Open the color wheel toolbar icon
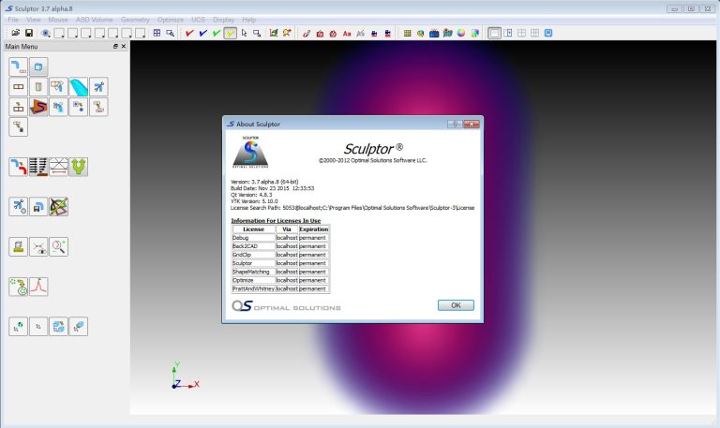Viewport: 720px width, 428px height. [461, 33]
